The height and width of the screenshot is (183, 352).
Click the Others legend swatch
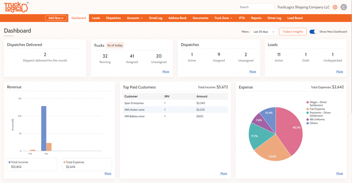coord(308,123)
